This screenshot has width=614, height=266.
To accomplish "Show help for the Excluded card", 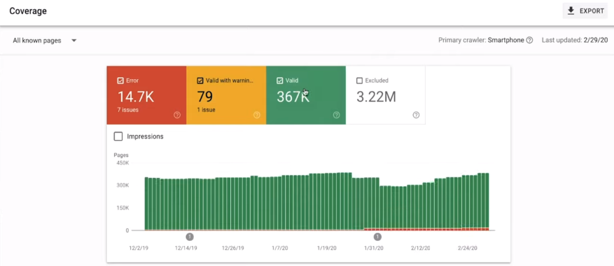I will 416,115.
